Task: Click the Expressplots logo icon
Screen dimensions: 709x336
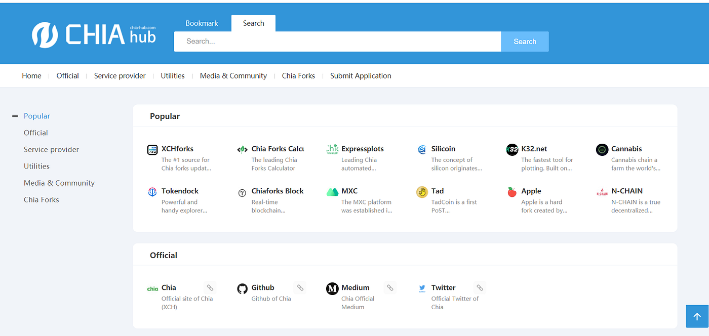Action: (x=332, y=149)
